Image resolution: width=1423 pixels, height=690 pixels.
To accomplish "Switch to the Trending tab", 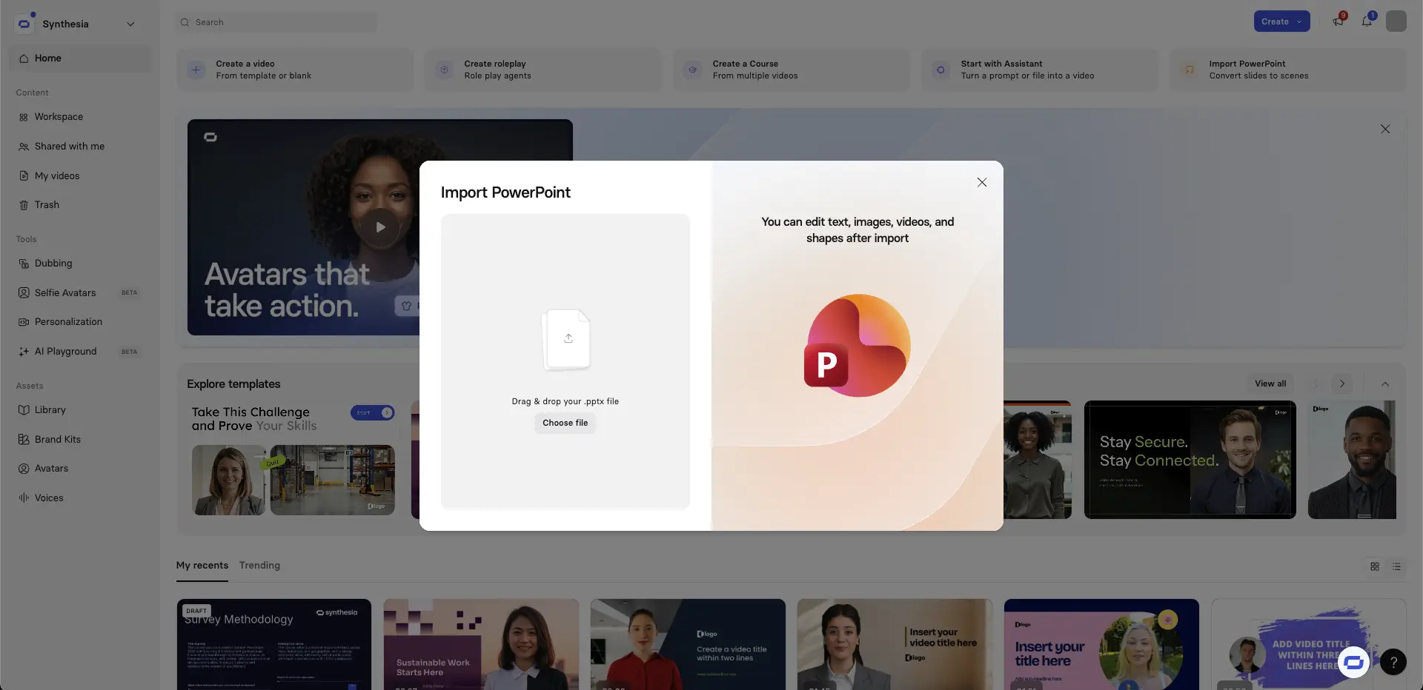I will [259, 566].
